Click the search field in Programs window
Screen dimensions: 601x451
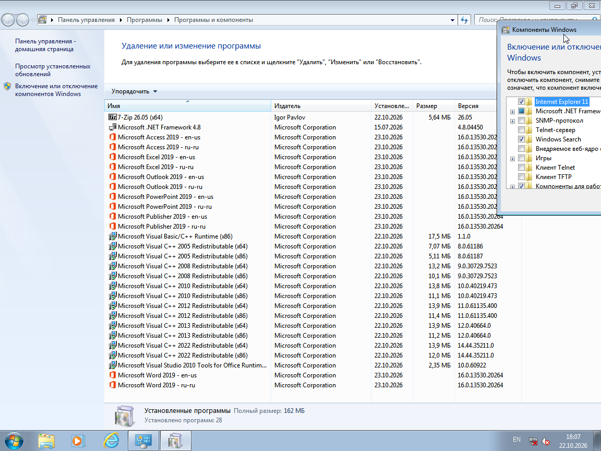pyautogui.click(x=537, y=20)
